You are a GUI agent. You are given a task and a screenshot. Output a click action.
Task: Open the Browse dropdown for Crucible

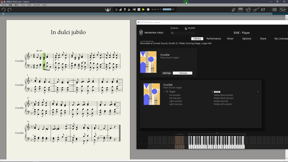click(x=182, y=73)
